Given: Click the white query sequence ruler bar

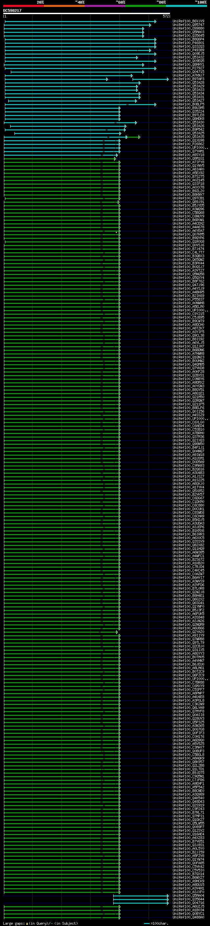Looking at the screenshot, I should tap(86, 13).
